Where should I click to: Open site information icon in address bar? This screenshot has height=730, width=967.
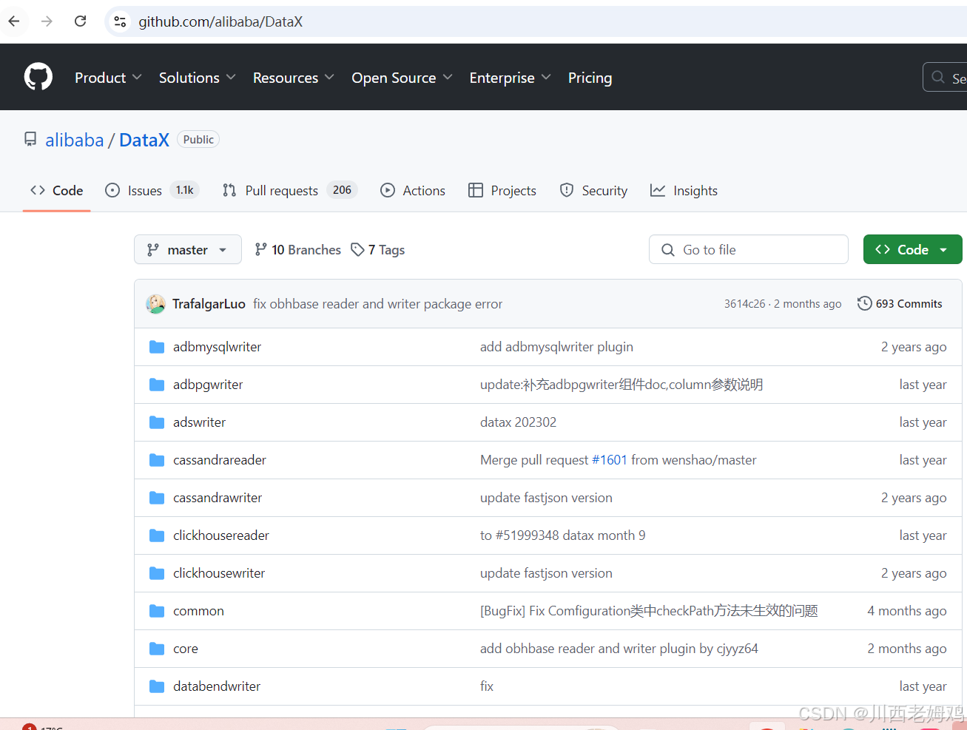click(120, 21)
